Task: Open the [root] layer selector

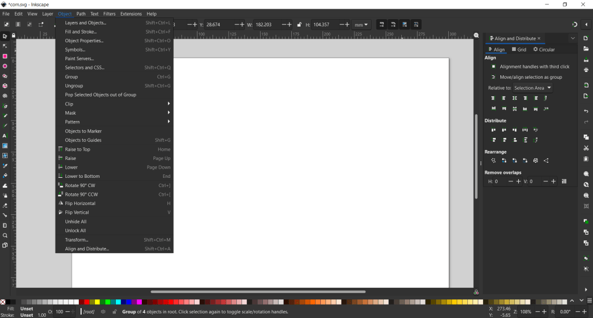Action: tap(89, 312)
